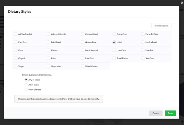Viewport: 184px width, 125px height.
Task: Enable the Fried Food checkbox
Action: (x=48, y=42)
